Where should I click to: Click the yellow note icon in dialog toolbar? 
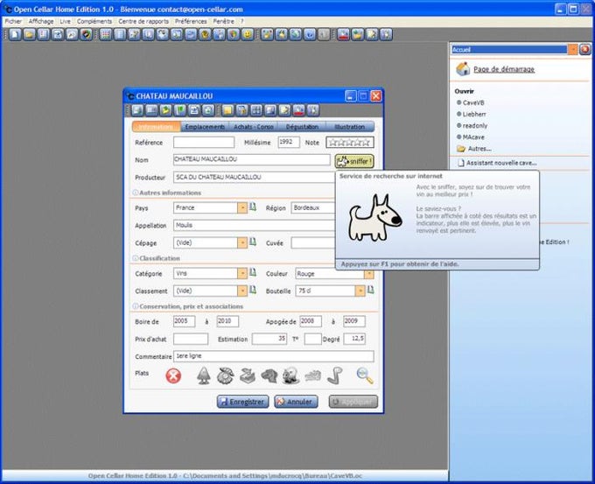tap(227, 110)
